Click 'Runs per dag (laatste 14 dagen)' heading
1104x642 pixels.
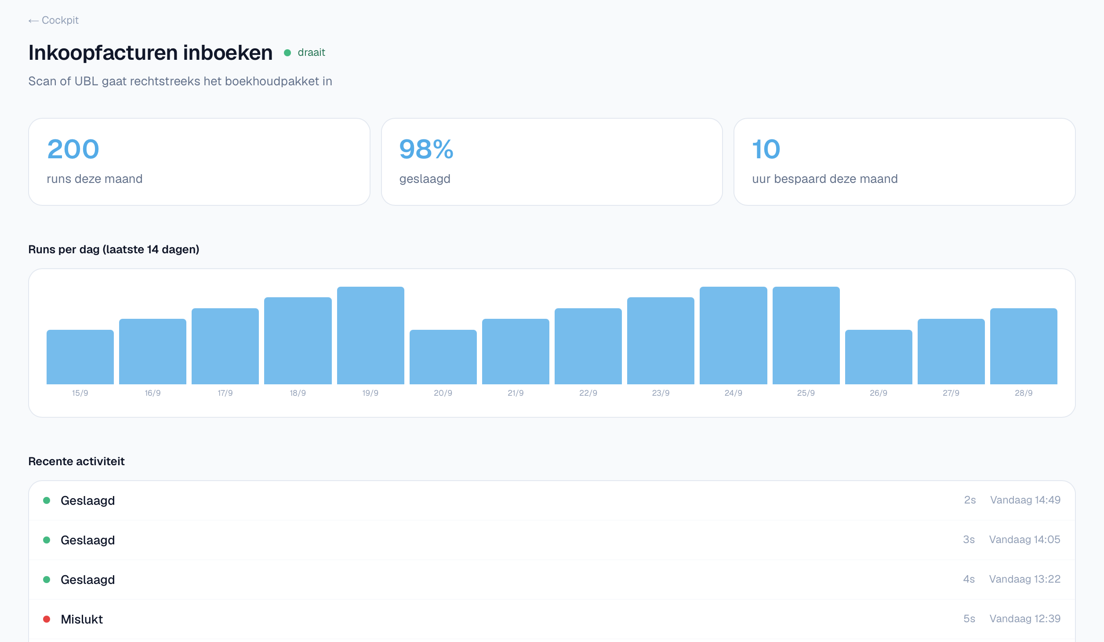114,249
